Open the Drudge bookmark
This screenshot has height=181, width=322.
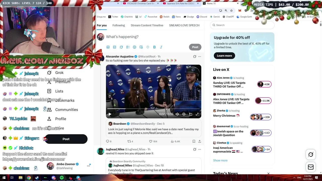click(189, 17)
